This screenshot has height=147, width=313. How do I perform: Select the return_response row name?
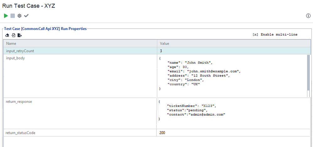19,102
